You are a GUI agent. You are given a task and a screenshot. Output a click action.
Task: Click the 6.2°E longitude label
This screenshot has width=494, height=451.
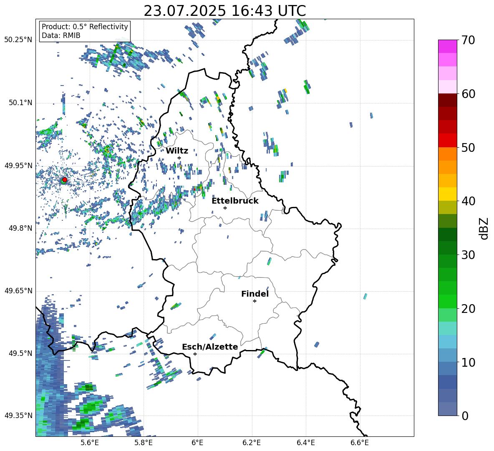point(252,443)
